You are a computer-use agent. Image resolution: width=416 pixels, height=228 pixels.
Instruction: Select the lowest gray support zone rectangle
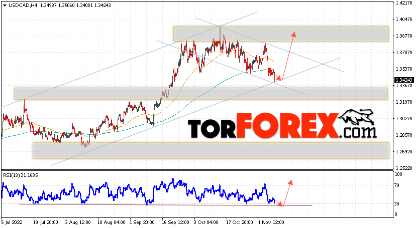coord(211,150)
